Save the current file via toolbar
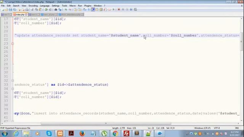The height and width of the screenshot is (137, 244). click(10, 10)
